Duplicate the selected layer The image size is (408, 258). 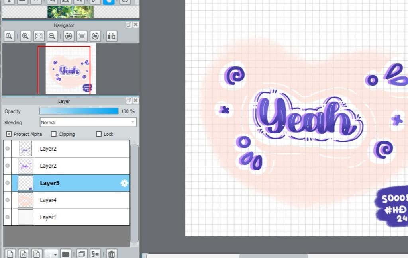82,254
